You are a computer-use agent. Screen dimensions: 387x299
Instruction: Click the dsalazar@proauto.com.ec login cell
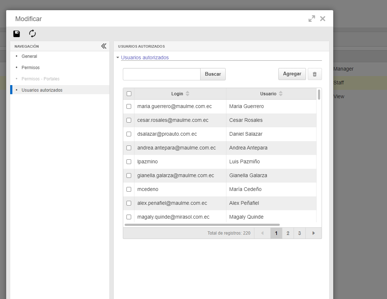[180, 134]
